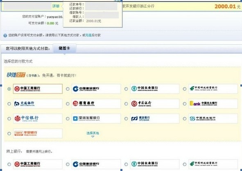Pick the 浦发银行 radio button
Screen dimensions: 242x171
(x=126, y=119)
